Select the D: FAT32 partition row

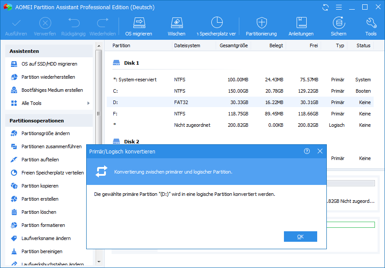click(240, 102)
